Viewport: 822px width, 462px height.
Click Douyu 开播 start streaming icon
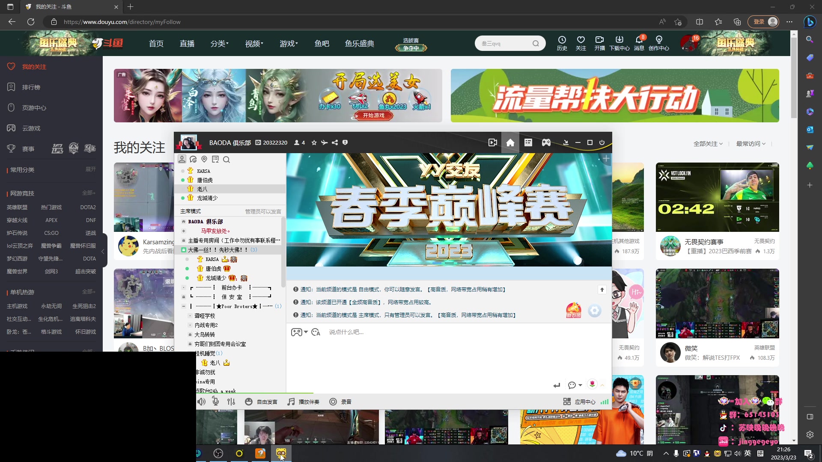pos(600,43)
